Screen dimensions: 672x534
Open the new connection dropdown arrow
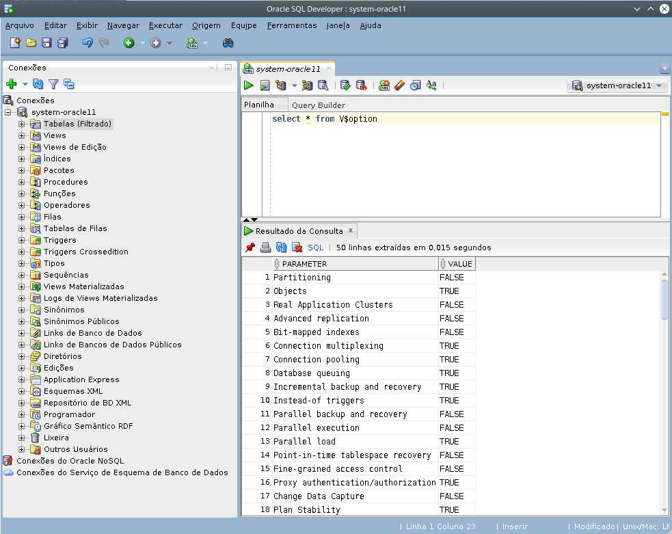point(25,84)
